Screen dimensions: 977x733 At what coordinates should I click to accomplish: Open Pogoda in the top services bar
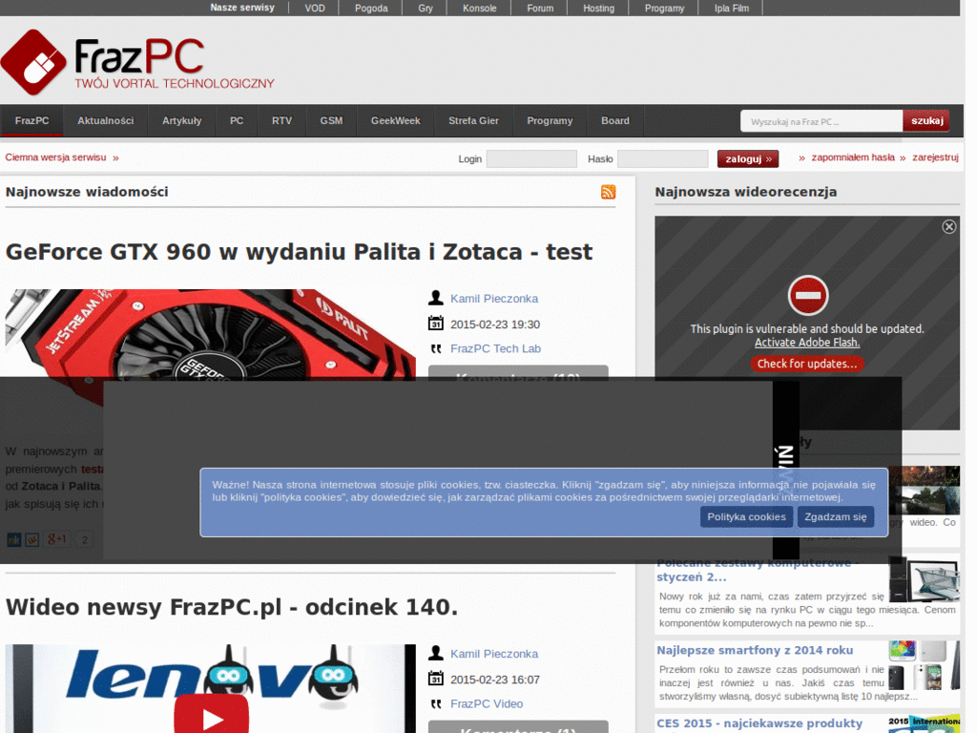(x=371, y=8)
